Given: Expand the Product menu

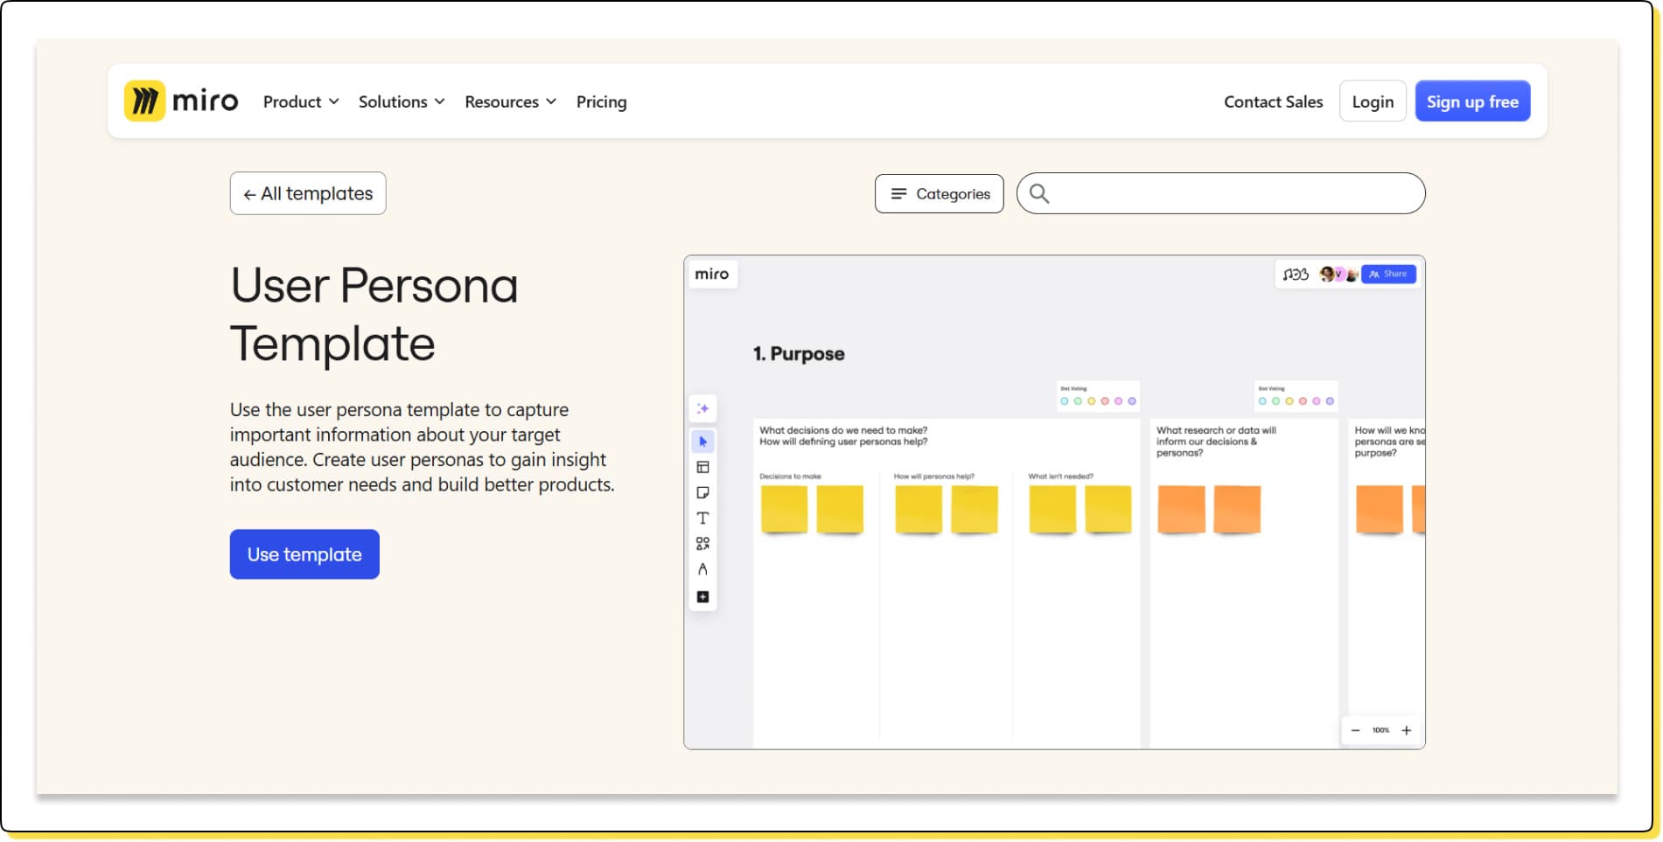Looking at the screenshot, I should (301, 101).
